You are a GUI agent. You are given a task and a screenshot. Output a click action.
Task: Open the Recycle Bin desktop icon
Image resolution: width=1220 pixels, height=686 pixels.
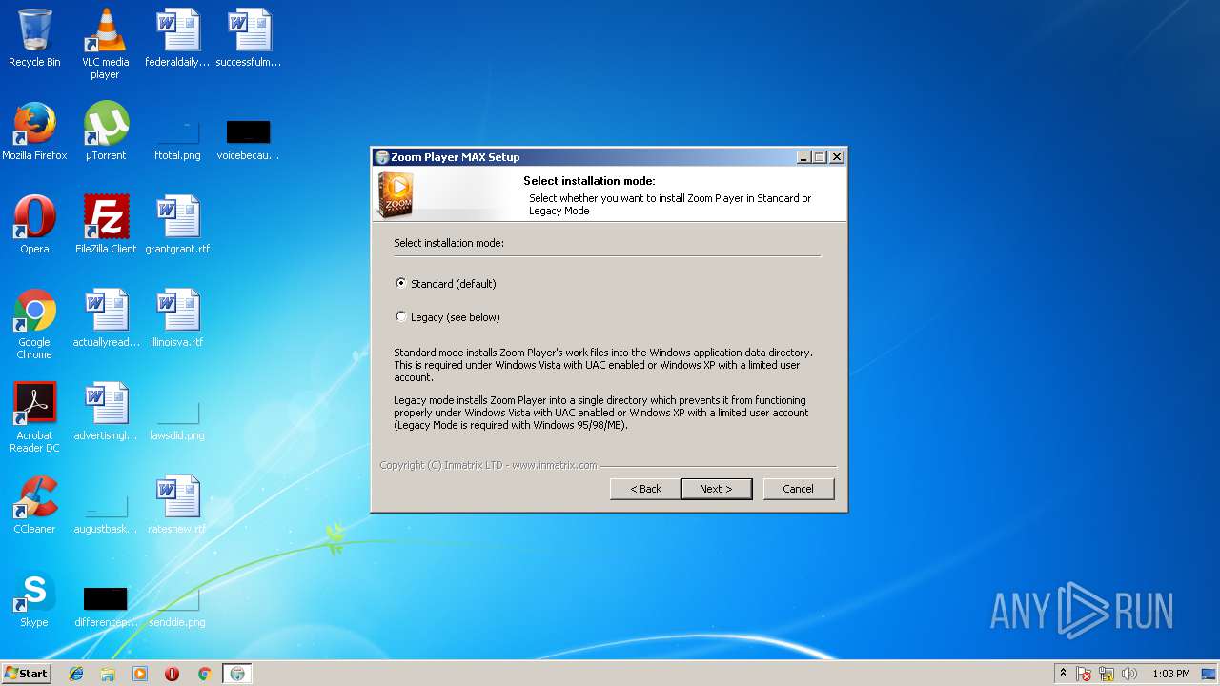tap(34, 38)
